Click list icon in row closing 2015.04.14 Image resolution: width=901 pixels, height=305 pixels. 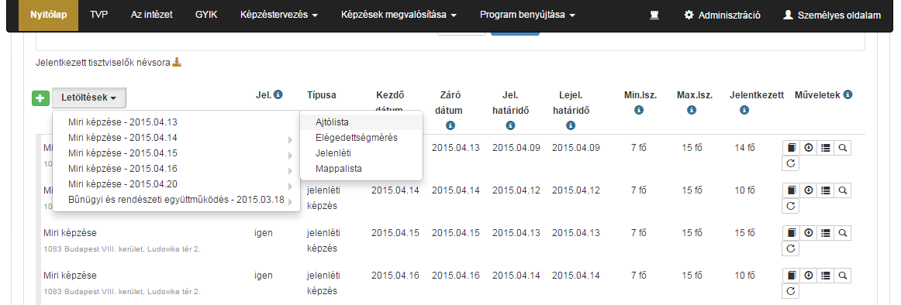click(825, 190)
